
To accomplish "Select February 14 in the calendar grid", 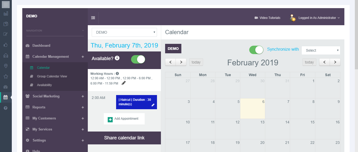I will click(x=277, y=129).
